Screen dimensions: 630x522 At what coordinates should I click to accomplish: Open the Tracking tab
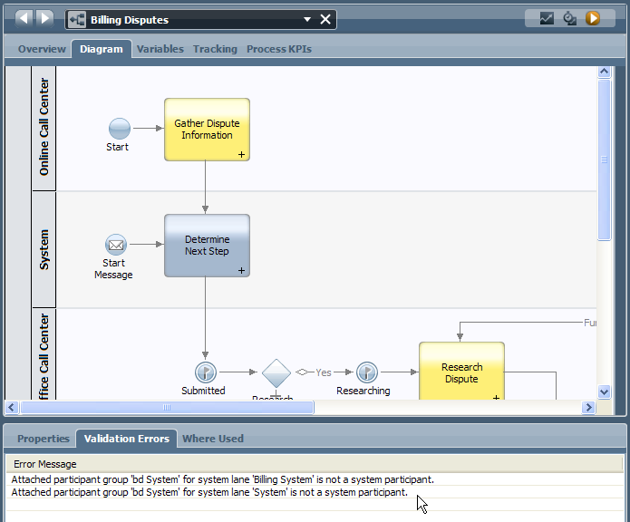click(x=215, y=49)
